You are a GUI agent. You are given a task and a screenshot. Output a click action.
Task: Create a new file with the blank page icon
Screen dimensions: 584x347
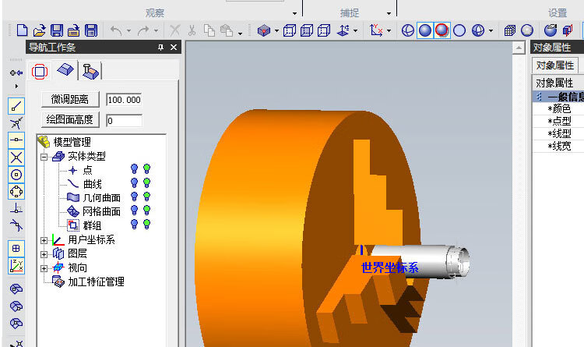22,30
